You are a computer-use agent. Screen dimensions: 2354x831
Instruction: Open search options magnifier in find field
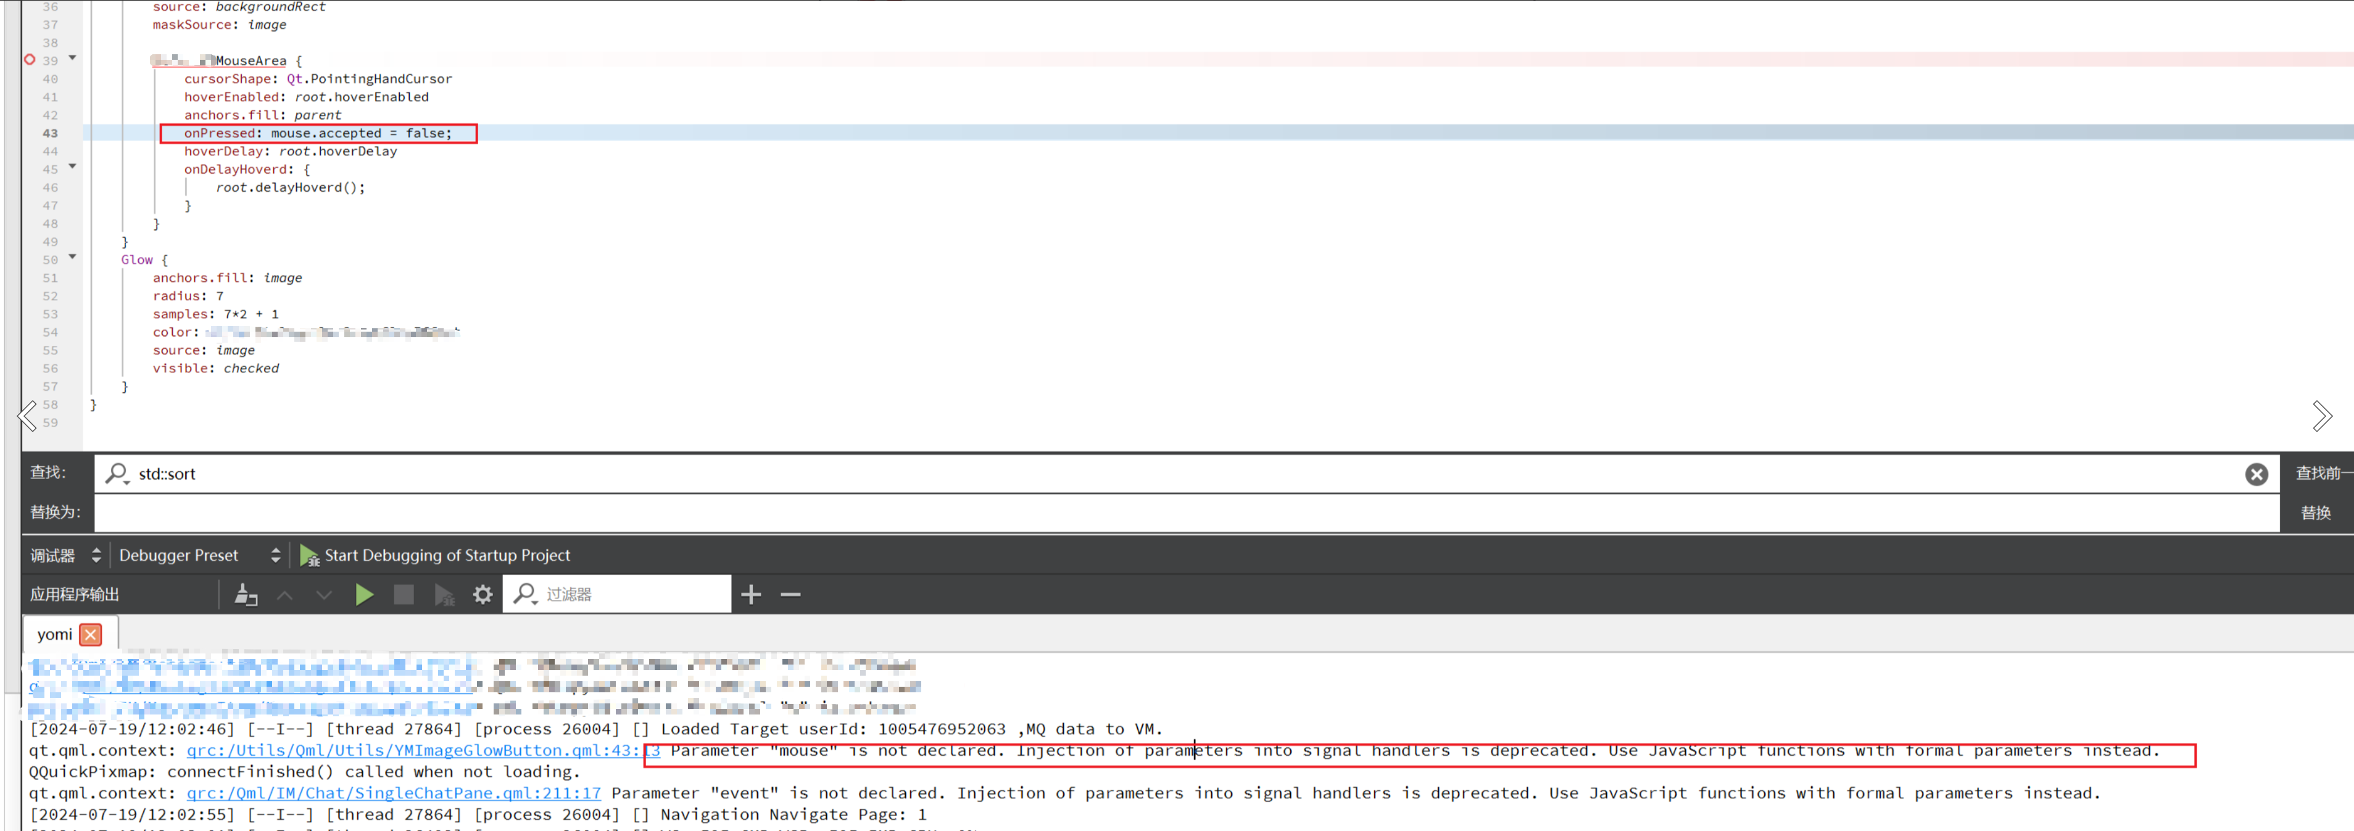point(117,473)
